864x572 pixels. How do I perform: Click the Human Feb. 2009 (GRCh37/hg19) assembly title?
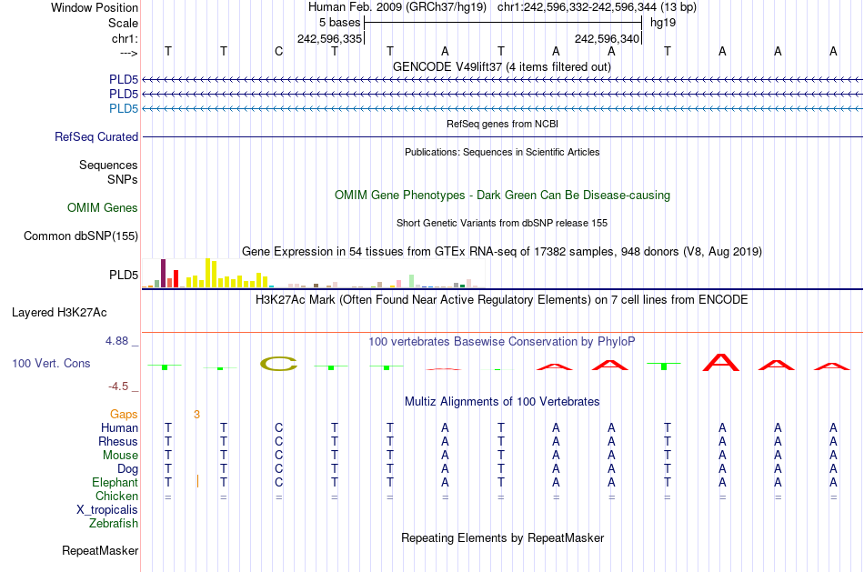pos(397,7)
